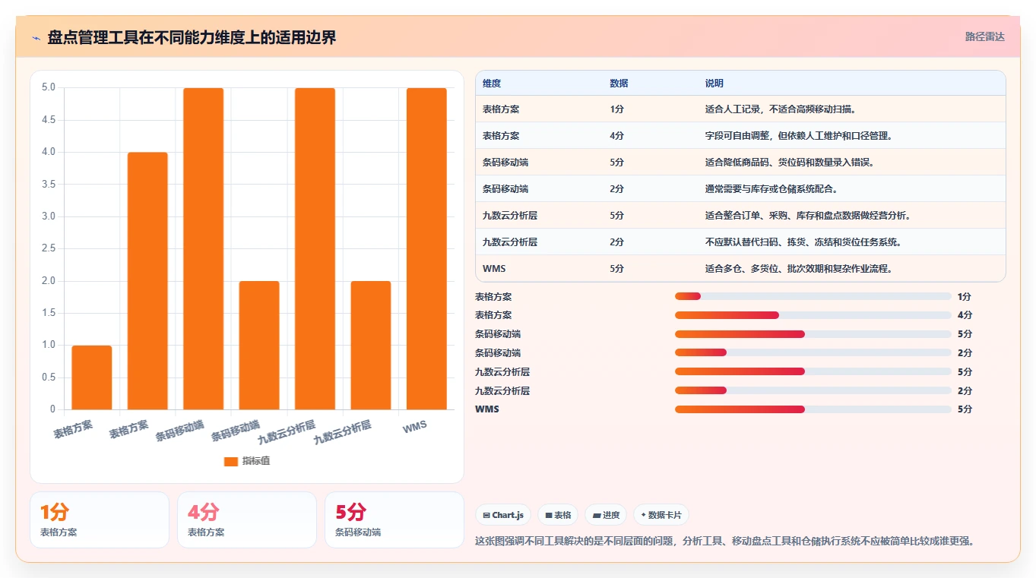Click the 九数云分析层 chart bar reaching 2.0
This screenshot has height=578, width=1036.
pos(371,346)
